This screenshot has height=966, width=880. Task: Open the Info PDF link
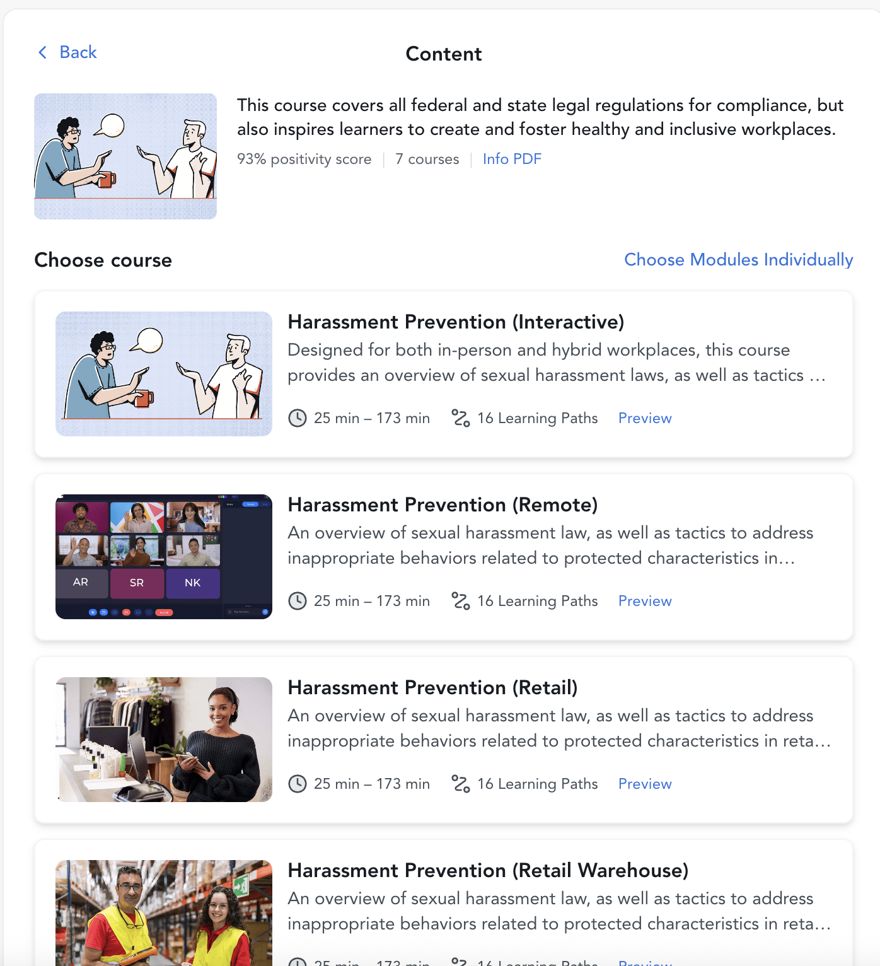[512, 159]
